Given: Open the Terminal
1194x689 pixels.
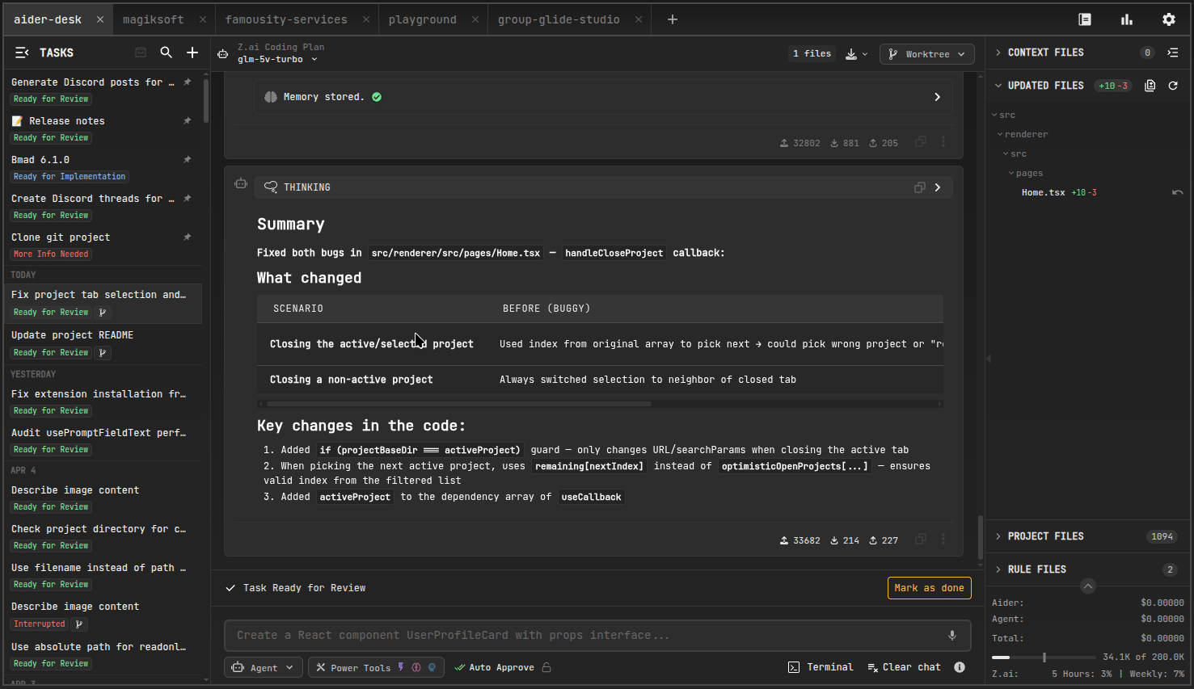Looking at the screenshot, I should [821, 667].
